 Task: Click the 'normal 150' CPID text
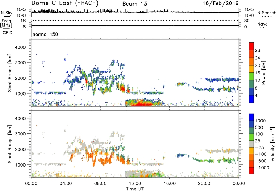[45, 34]
